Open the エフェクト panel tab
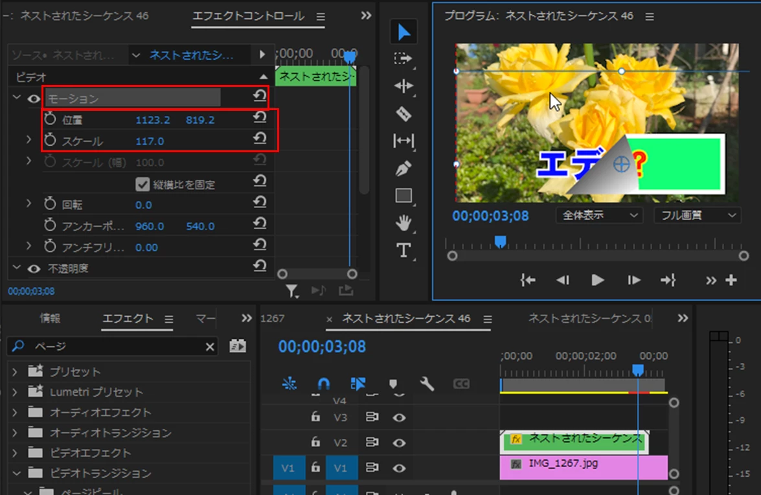761x495 pixels. coord(128,318)
